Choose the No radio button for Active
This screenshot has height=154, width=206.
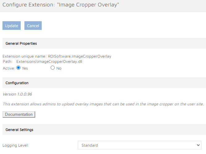(53, 68)
